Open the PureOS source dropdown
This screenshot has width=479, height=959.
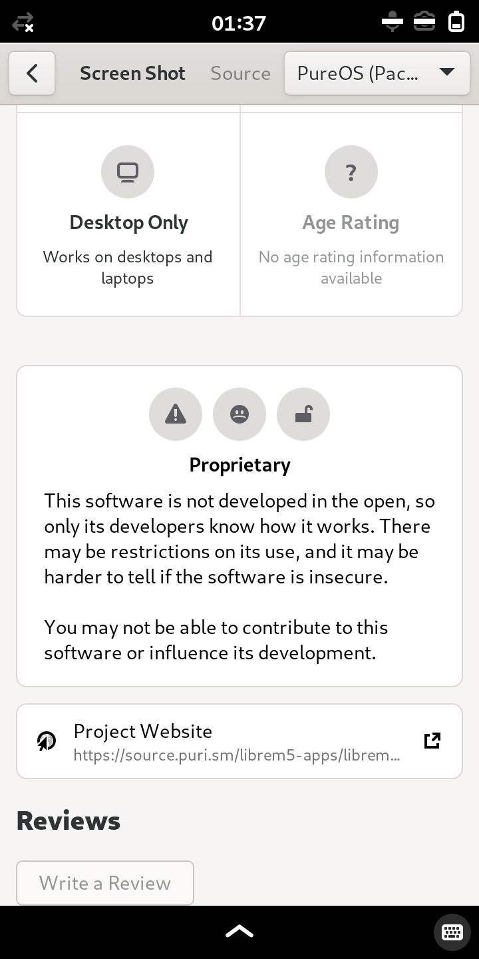click(376, 73)
